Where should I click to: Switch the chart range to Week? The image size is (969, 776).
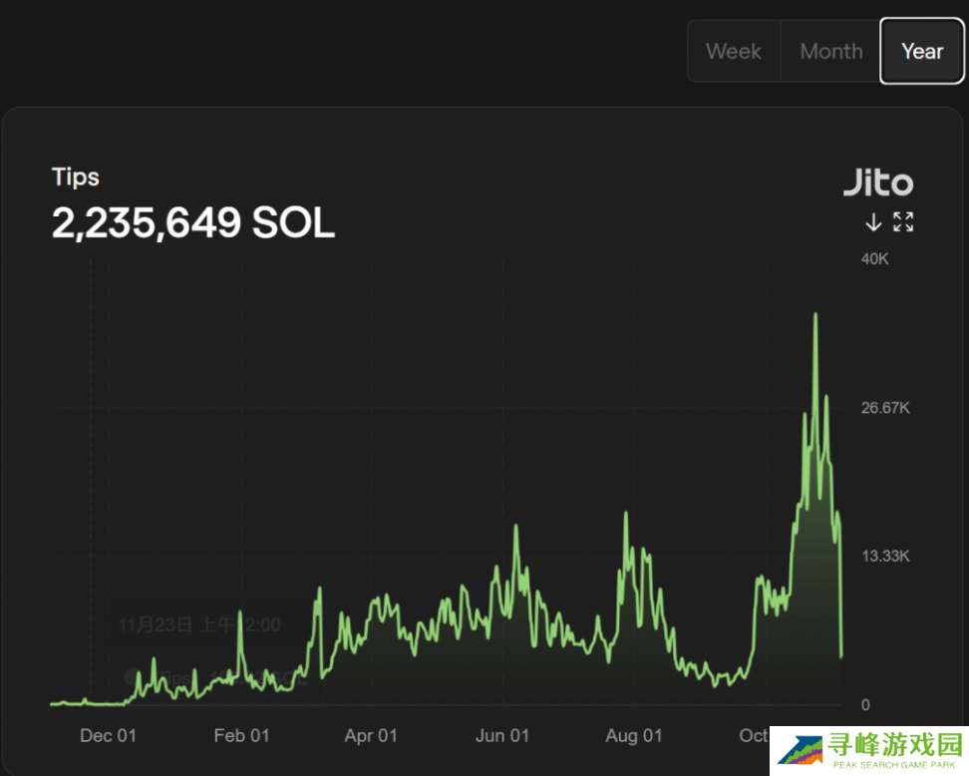click(x=733, y=51)
